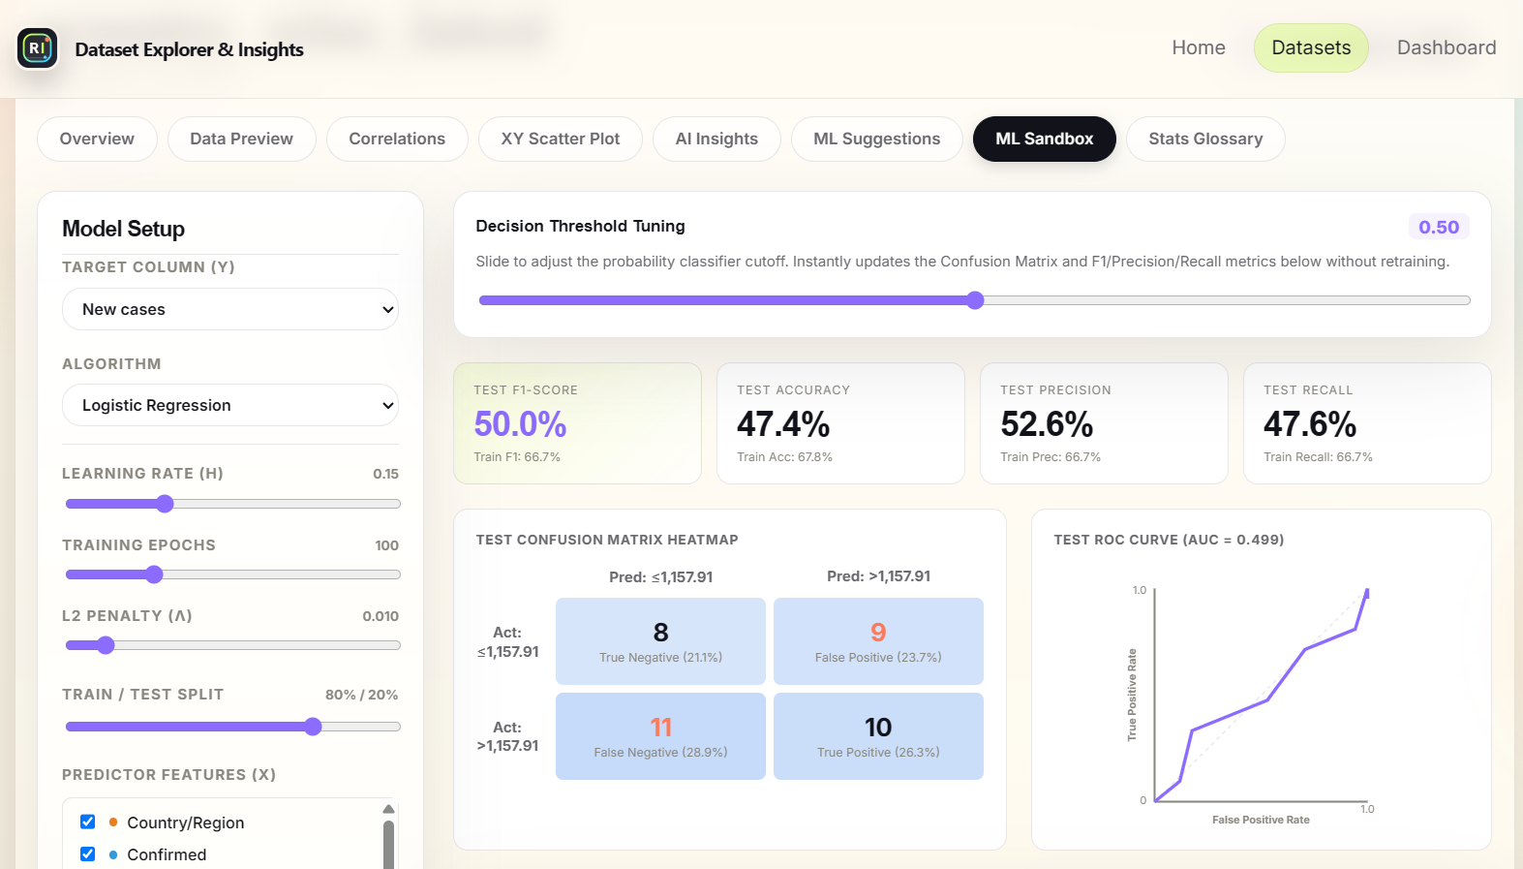Click the True Negative cell showing 8
This screenshot has width=1523, height=869.
point(660,641)
